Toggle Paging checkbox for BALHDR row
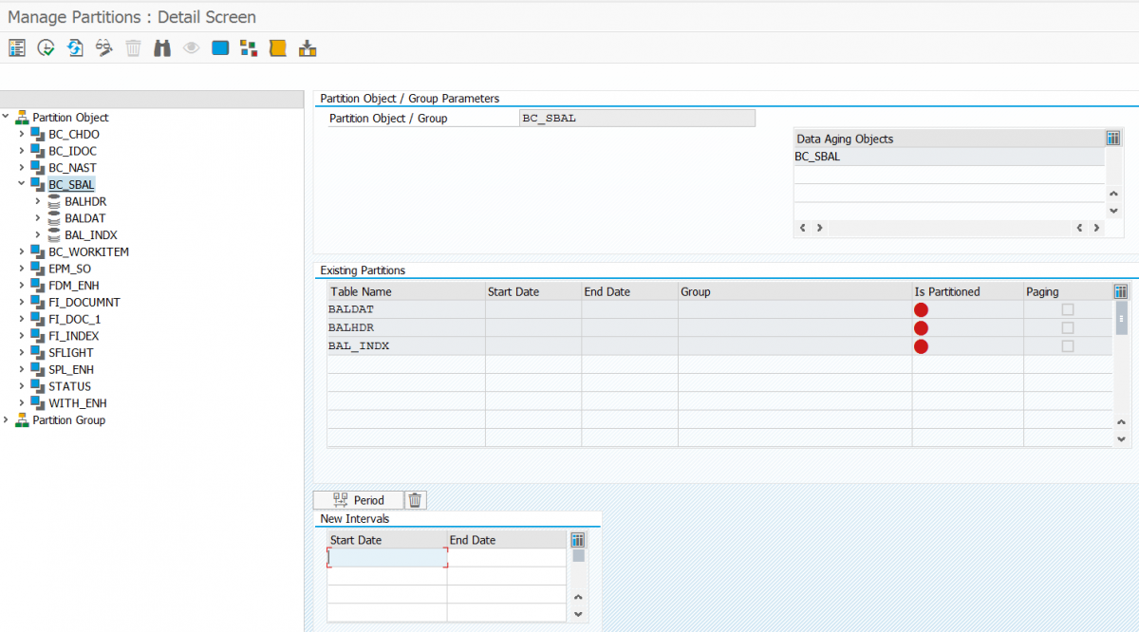1139x632 pixels. 1068,327
